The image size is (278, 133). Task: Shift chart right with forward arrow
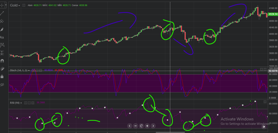[153, 126]
